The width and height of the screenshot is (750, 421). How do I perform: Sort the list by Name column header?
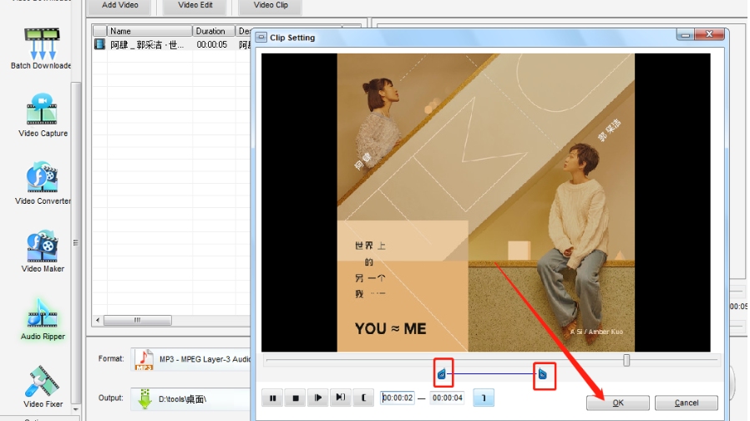[x=149, y=31]
